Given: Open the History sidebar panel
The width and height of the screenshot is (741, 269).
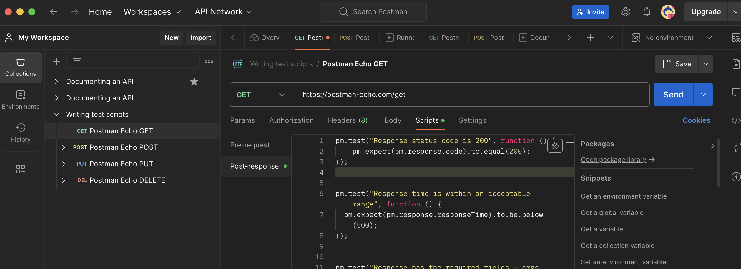Looking at the screenshot, I should pos(21,133).
